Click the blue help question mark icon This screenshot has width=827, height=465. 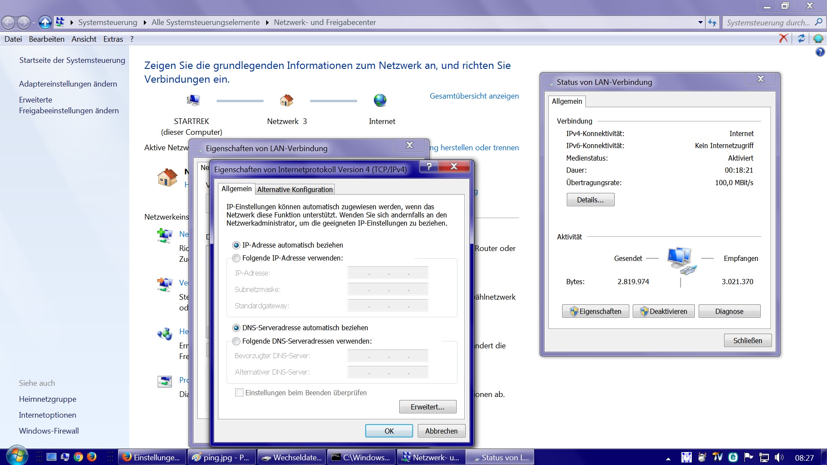(x=820, y=53)
